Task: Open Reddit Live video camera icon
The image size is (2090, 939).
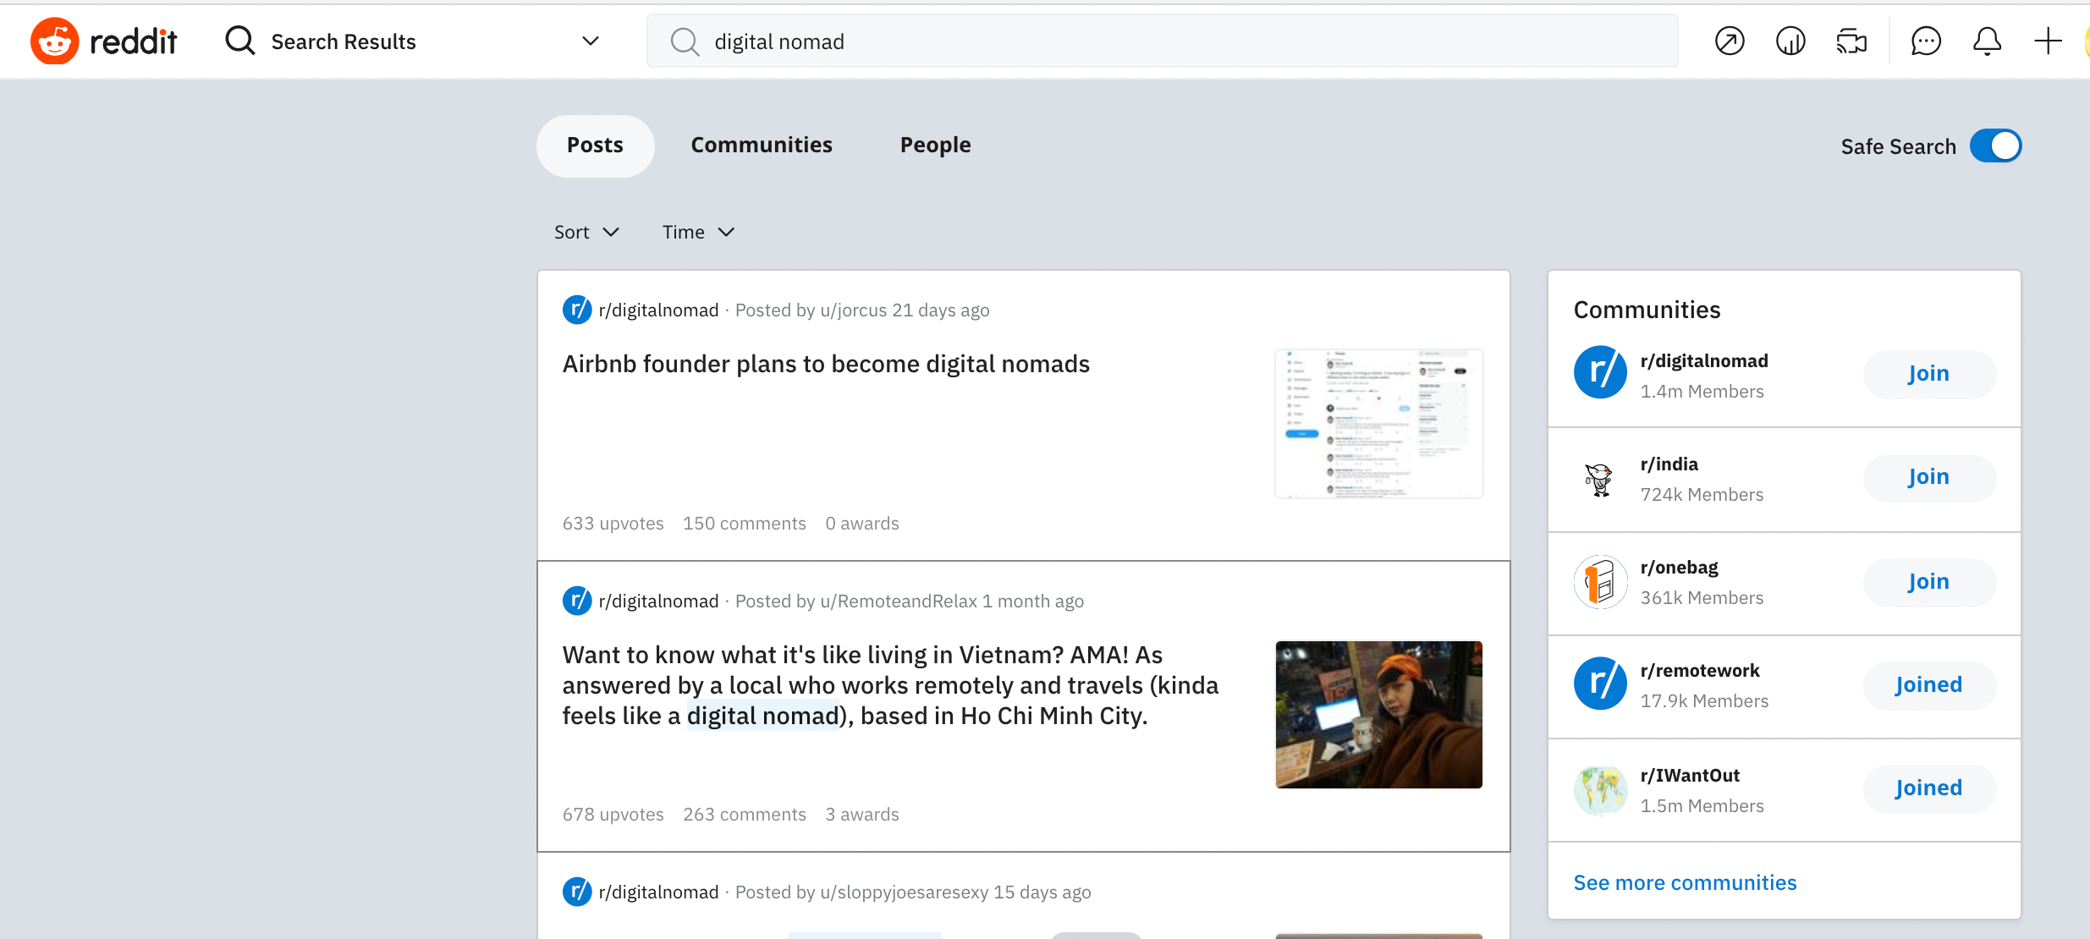Action: click(x=1852, y=40)
